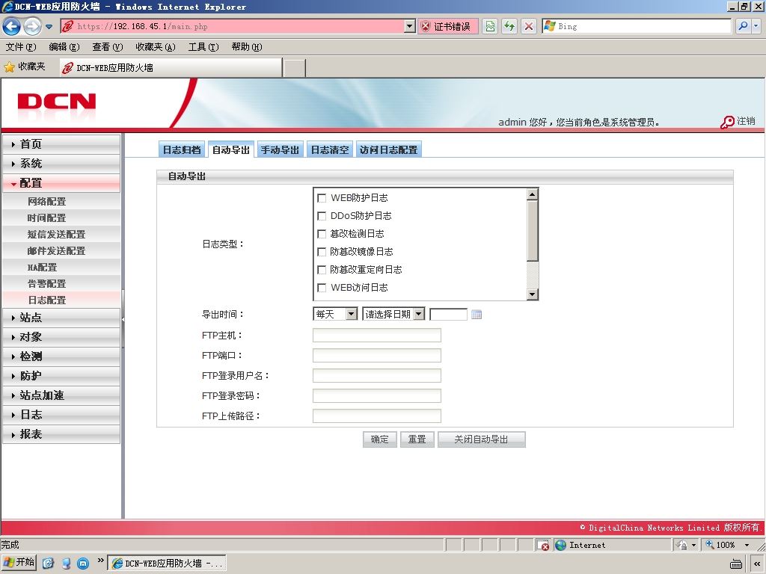766x574 pixels.
Task: Open the recent pages dropdown arrow
Action: (49, 27)
